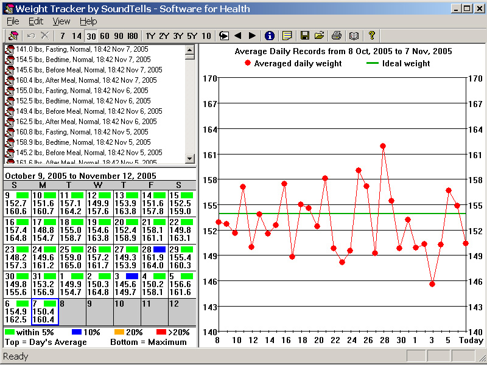487x365 pixels.
Task: Click the blue information icon
Action: pos(270,36)
